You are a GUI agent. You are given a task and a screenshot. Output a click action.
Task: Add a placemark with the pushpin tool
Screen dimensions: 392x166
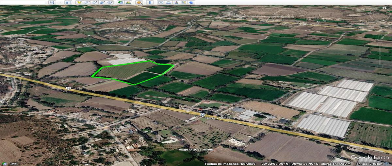click(x=79, y=2)
